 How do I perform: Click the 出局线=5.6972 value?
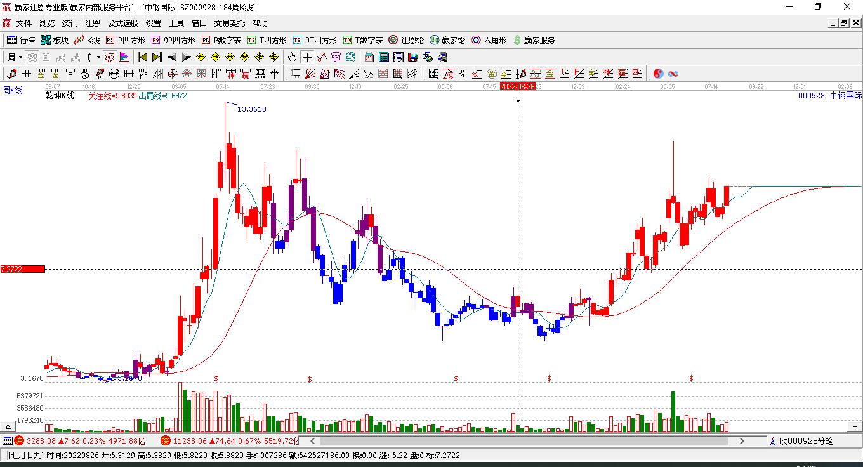click(163, 96)
